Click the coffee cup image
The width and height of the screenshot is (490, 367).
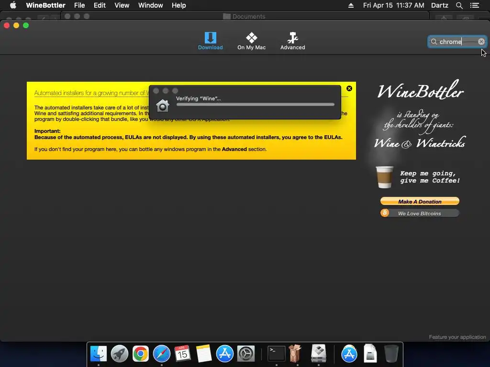384,177
